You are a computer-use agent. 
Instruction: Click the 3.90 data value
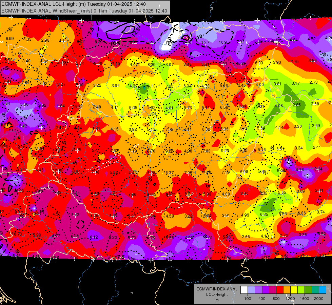pyautogui.click(x=245, y=194)
